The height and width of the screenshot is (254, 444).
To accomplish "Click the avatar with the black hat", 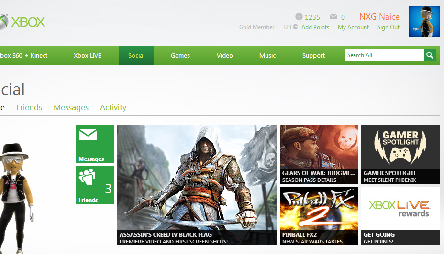I will coord(17,198).
